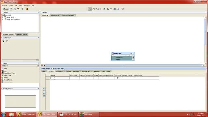
Task: Click the top row-arrow icon beside the grid
Action: (44, 88)
